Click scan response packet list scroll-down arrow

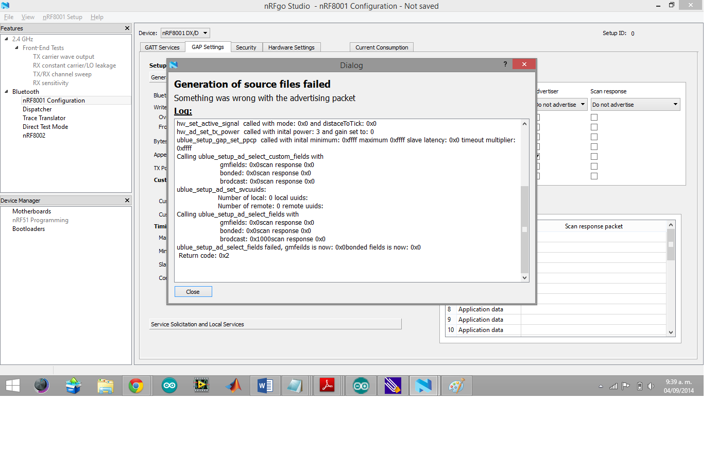pyautogui.click(x=671, y=333)
